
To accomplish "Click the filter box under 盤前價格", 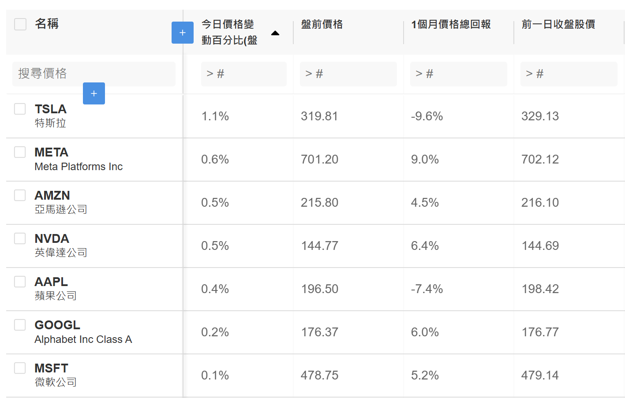I will 348,74.
